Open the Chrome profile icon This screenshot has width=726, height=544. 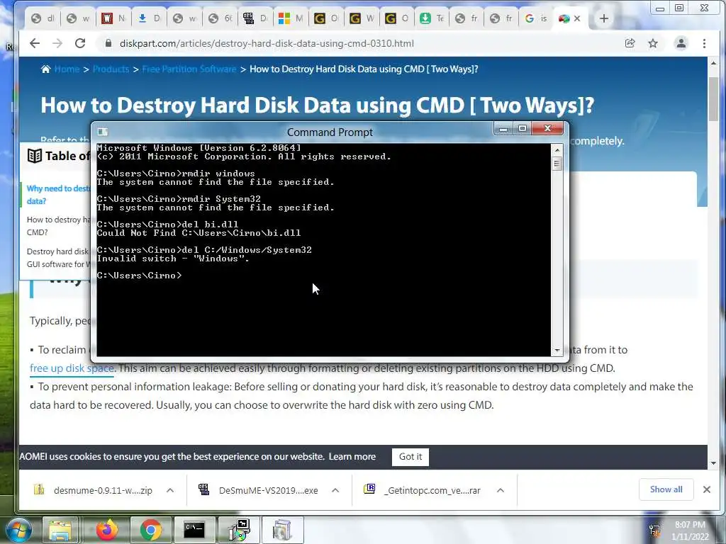681,43
